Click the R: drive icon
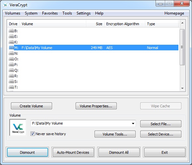192x165 pixels. click(11, 76)
